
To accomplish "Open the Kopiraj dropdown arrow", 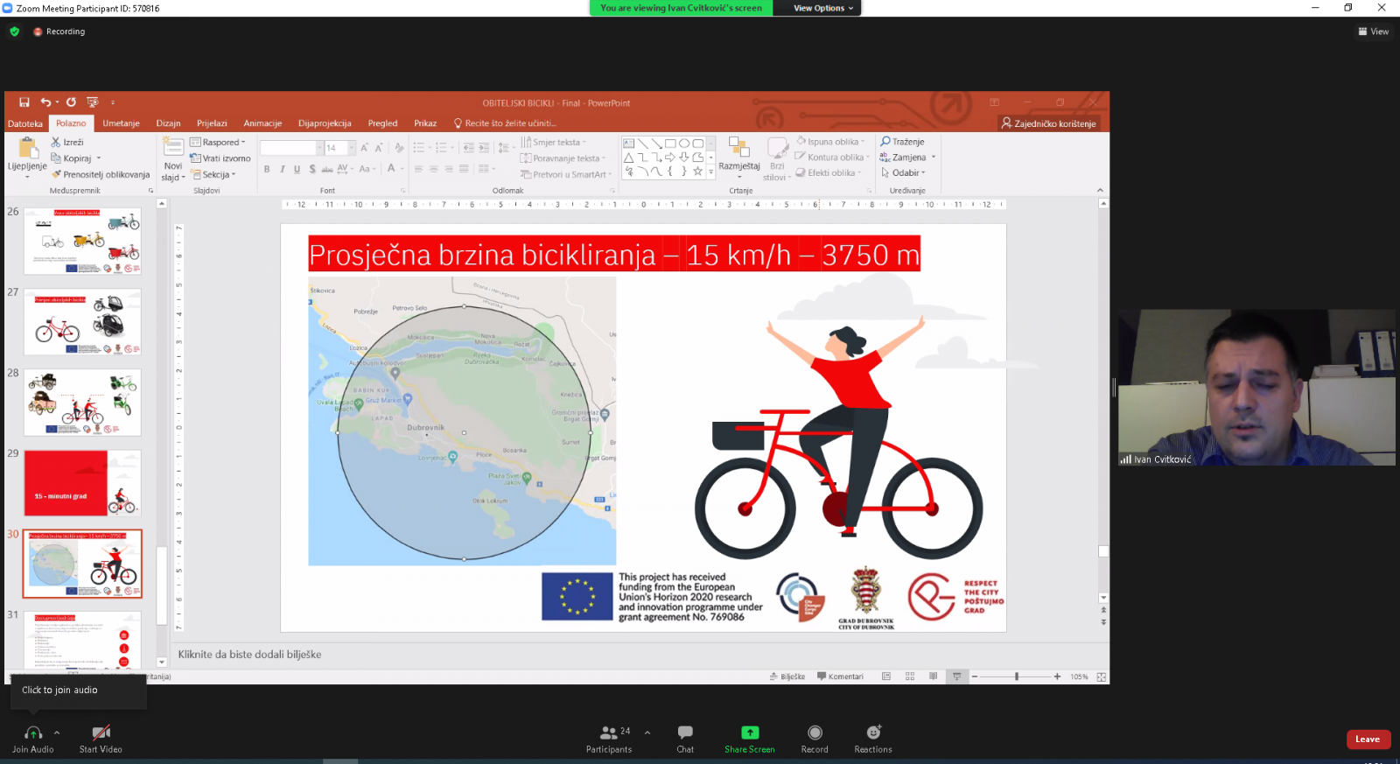I will tap(99, 158).
